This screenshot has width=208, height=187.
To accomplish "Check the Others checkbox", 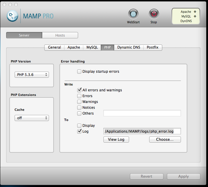I will coord(79,113).
